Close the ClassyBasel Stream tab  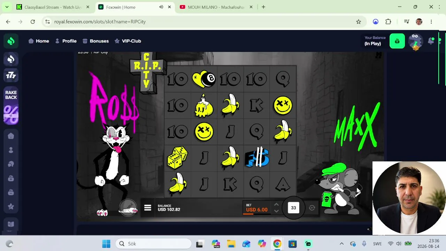pos(88,7)
